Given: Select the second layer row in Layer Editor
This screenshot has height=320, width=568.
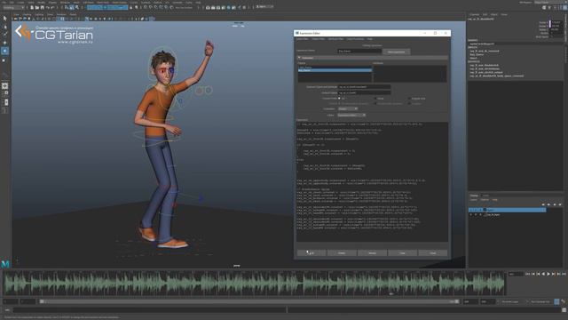Looking at the screenshot, I should (x=507, y=215).
